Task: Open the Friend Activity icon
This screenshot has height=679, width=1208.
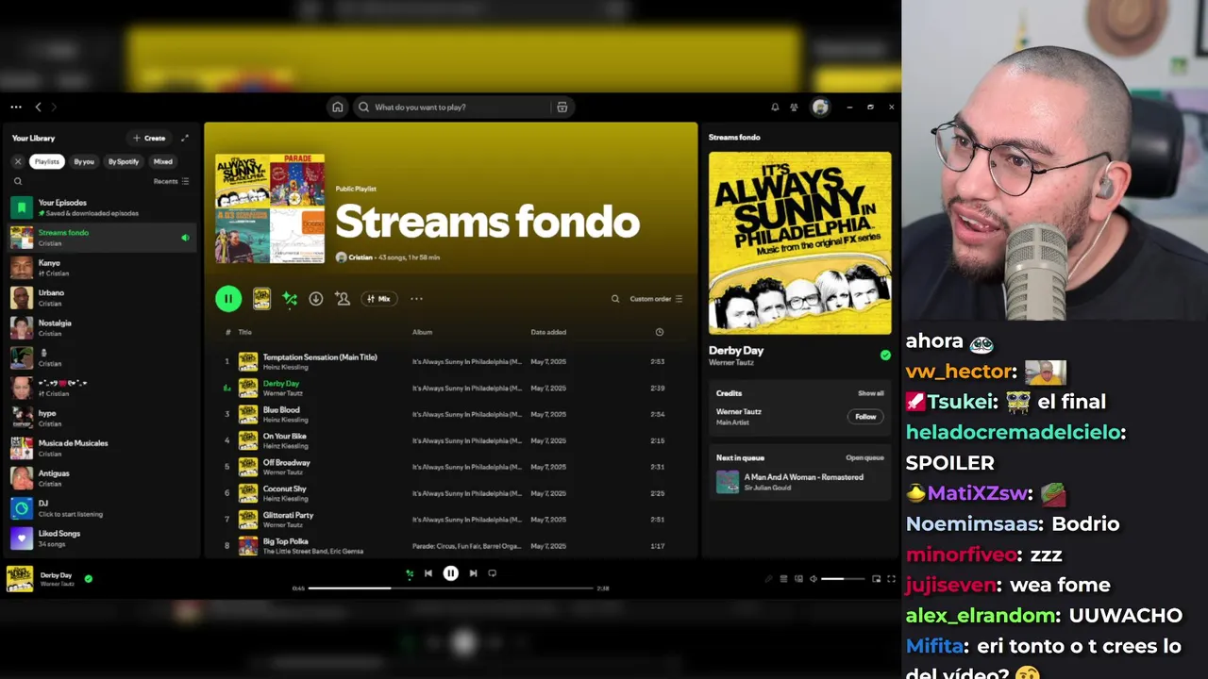Action: point(794,108)
